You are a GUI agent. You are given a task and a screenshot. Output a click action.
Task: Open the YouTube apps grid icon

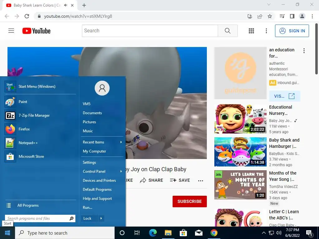coord(251,31)
